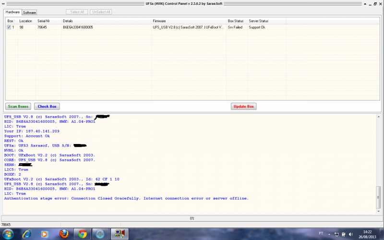Screen dimensions: 384x240
Task: Select the Location cell showing 98
Action: (x=27, y=27)
